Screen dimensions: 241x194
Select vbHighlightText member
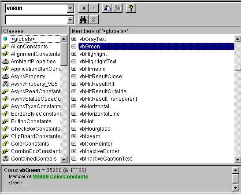point(98,62)
